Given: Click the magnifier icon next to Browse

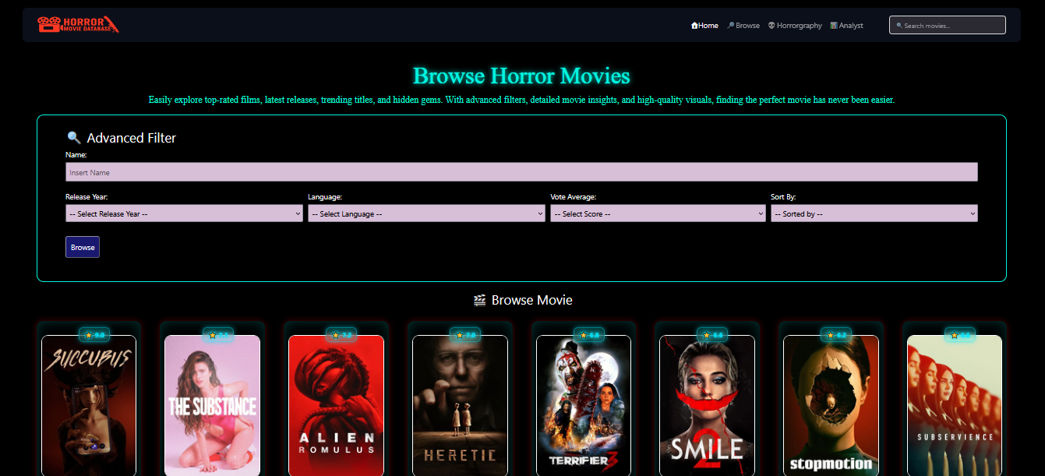Looking at the screenshot, I should point(730,26).
